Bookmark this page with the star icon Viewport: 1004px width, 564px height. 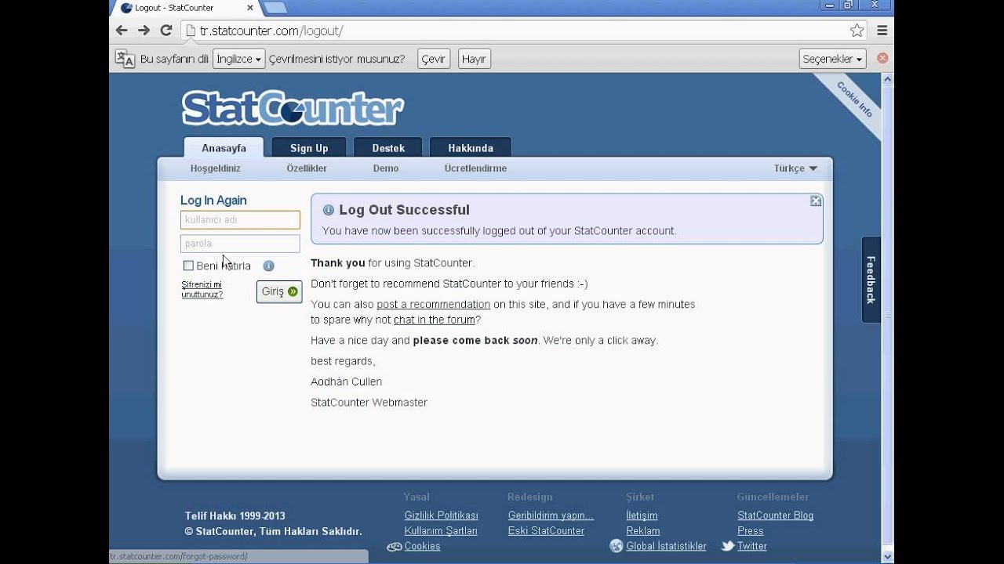[857, 31]
